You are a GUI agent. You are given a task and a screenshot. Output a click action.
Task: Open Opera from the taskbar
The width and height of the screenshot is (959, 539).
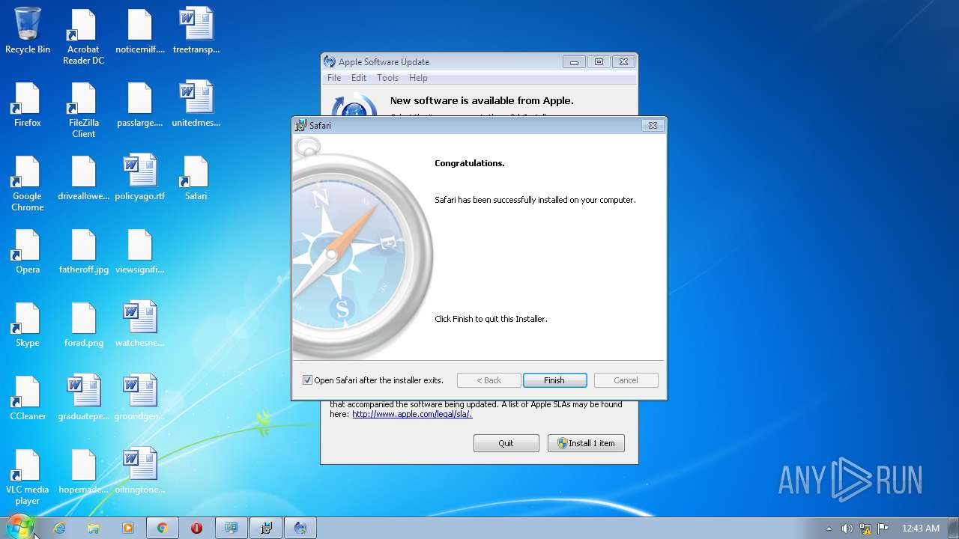tap(196, 528)
